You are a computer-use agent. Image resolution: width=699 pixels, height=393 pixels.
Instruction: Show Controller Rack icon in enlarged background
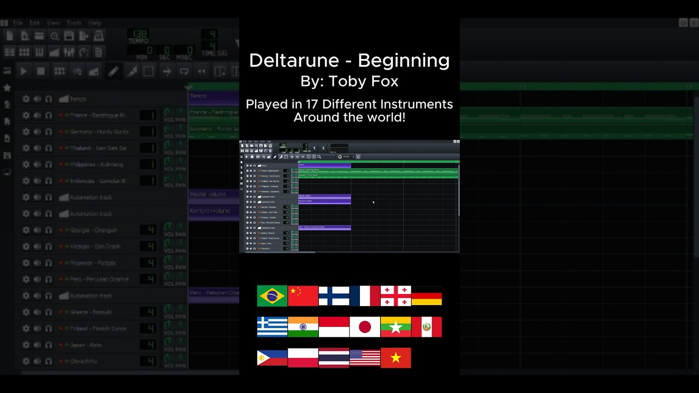pos(84,52)
